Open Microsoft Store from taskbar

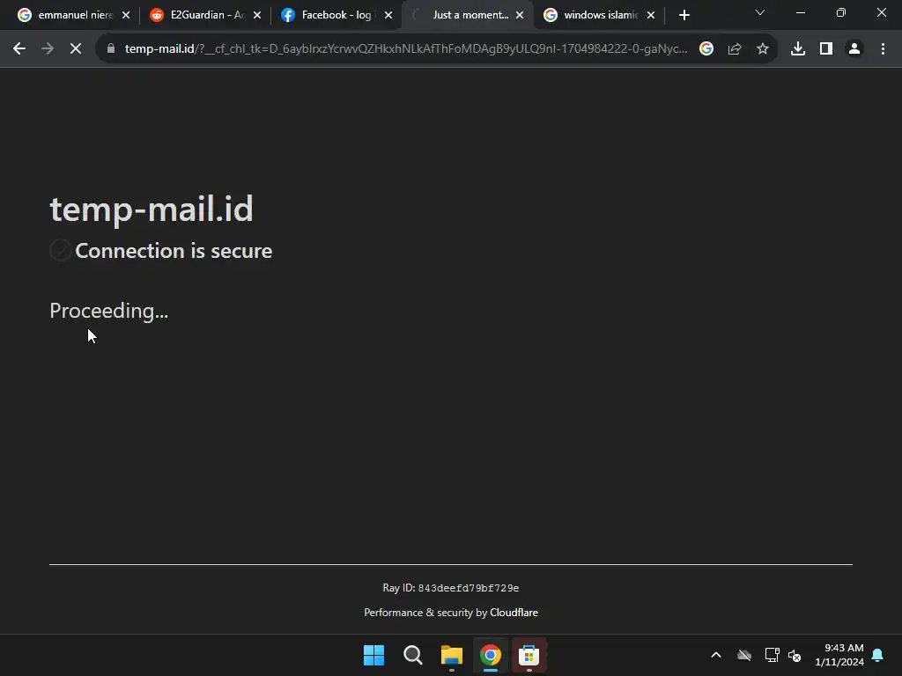pos(529,655)
